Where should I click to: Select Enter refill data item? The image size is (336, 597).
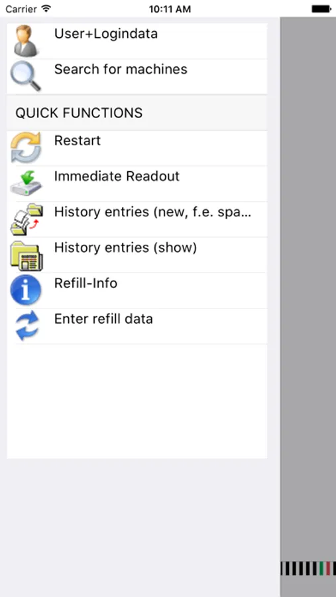(x=137, y=326)
